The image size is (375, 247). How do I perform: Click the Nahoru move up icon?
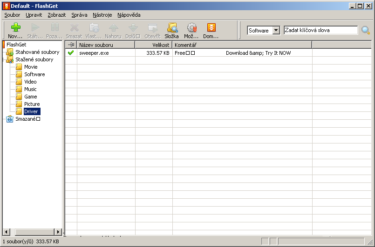(113, 27)
